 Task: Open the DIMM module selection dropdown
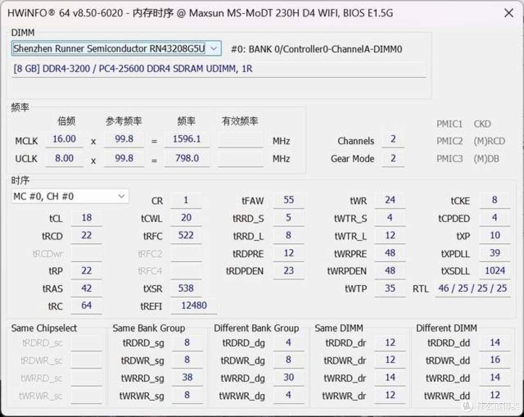(116, 49)
